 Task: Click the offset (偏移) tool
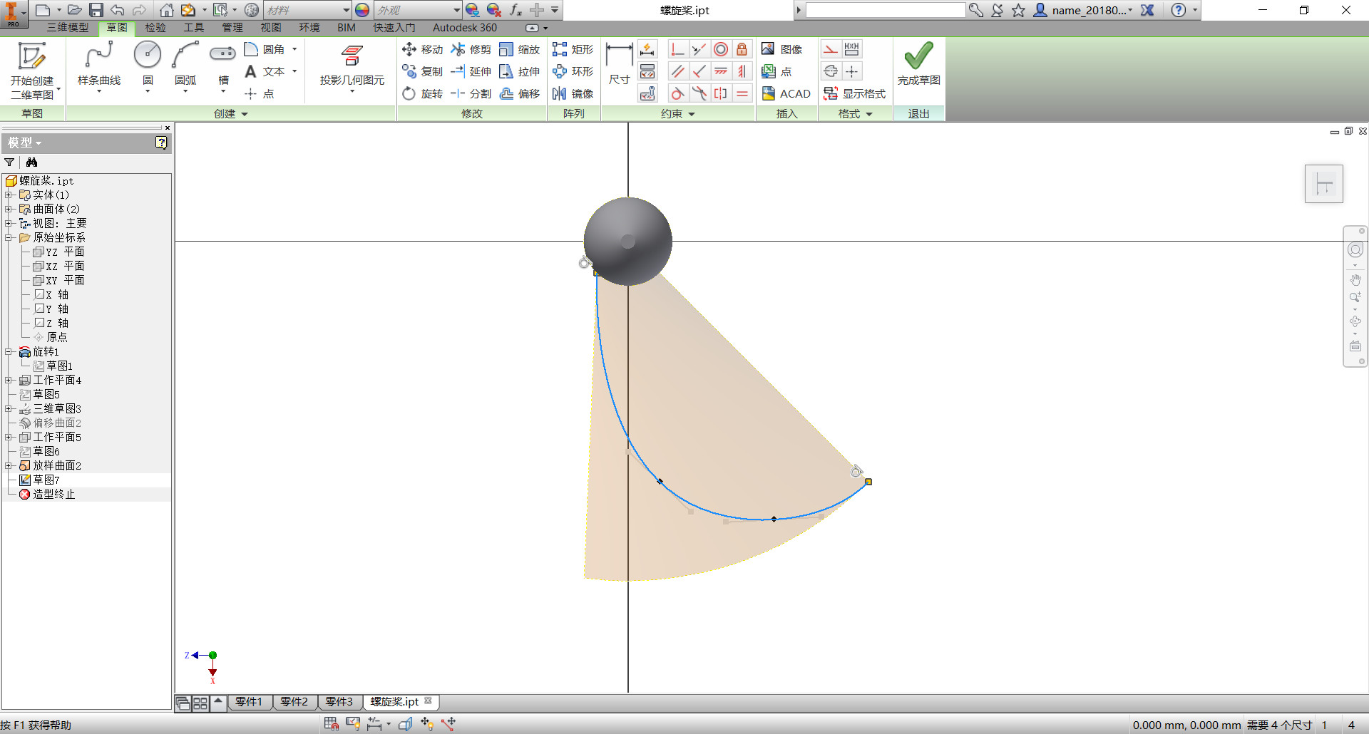(520, 93)
